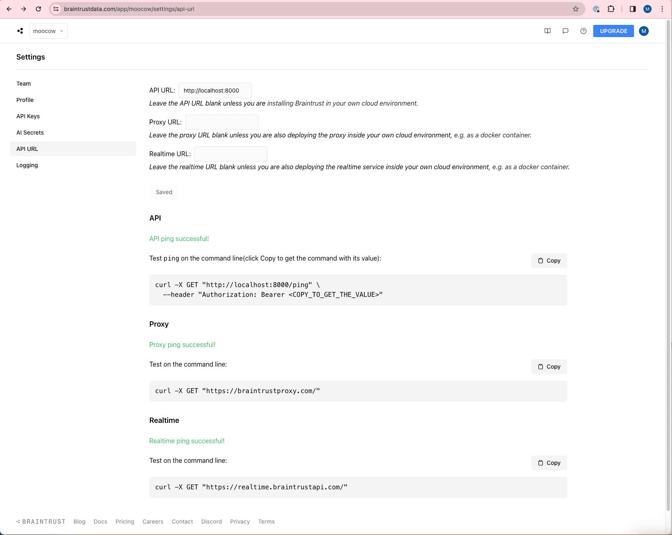Copy the API ping curl command
672x535 pixels.
[548, 260]
